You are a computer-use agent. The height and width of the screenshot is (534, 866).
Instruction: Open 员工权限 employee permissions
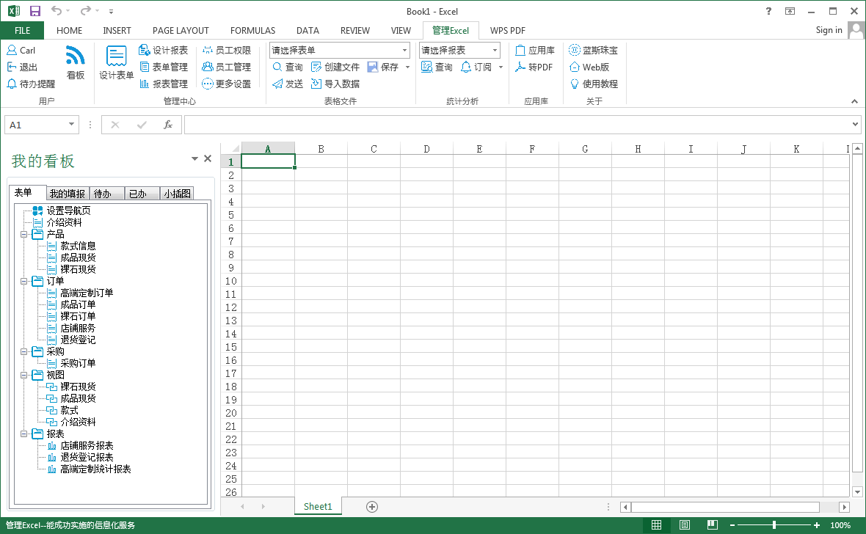tap(227, 51)
